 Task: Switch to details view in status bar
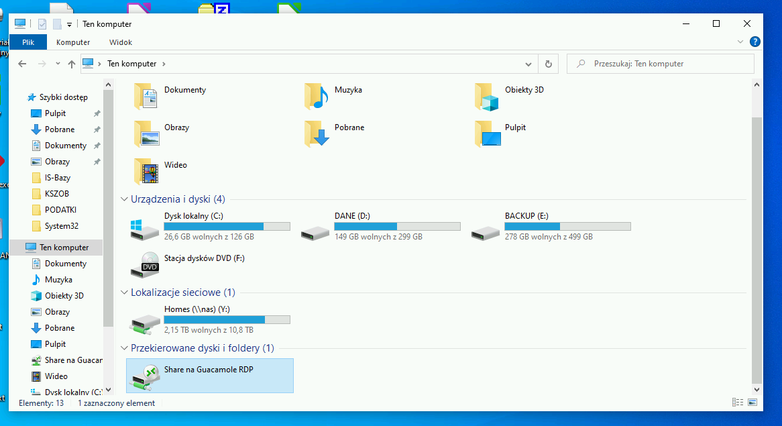tap(738, 403)
